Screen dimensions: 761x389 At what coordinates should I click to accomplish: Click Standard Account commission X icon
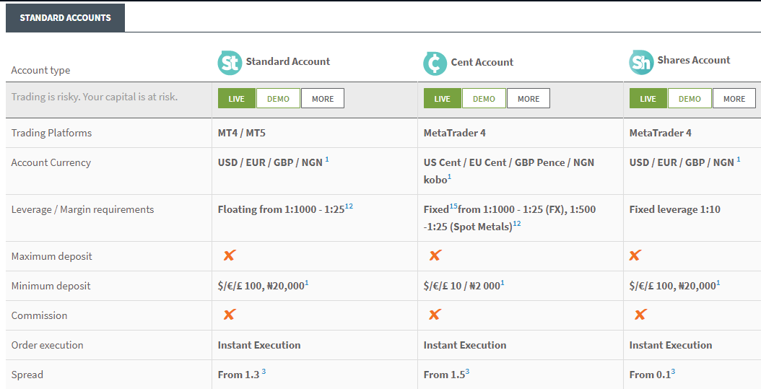230,315
